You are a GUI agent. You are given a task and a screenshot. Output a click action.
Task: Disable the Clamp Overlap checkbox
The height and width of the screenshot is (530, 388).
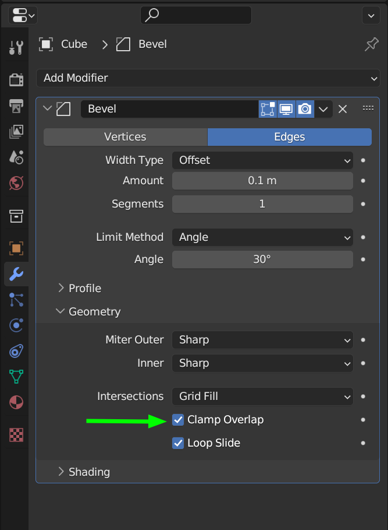178,420
